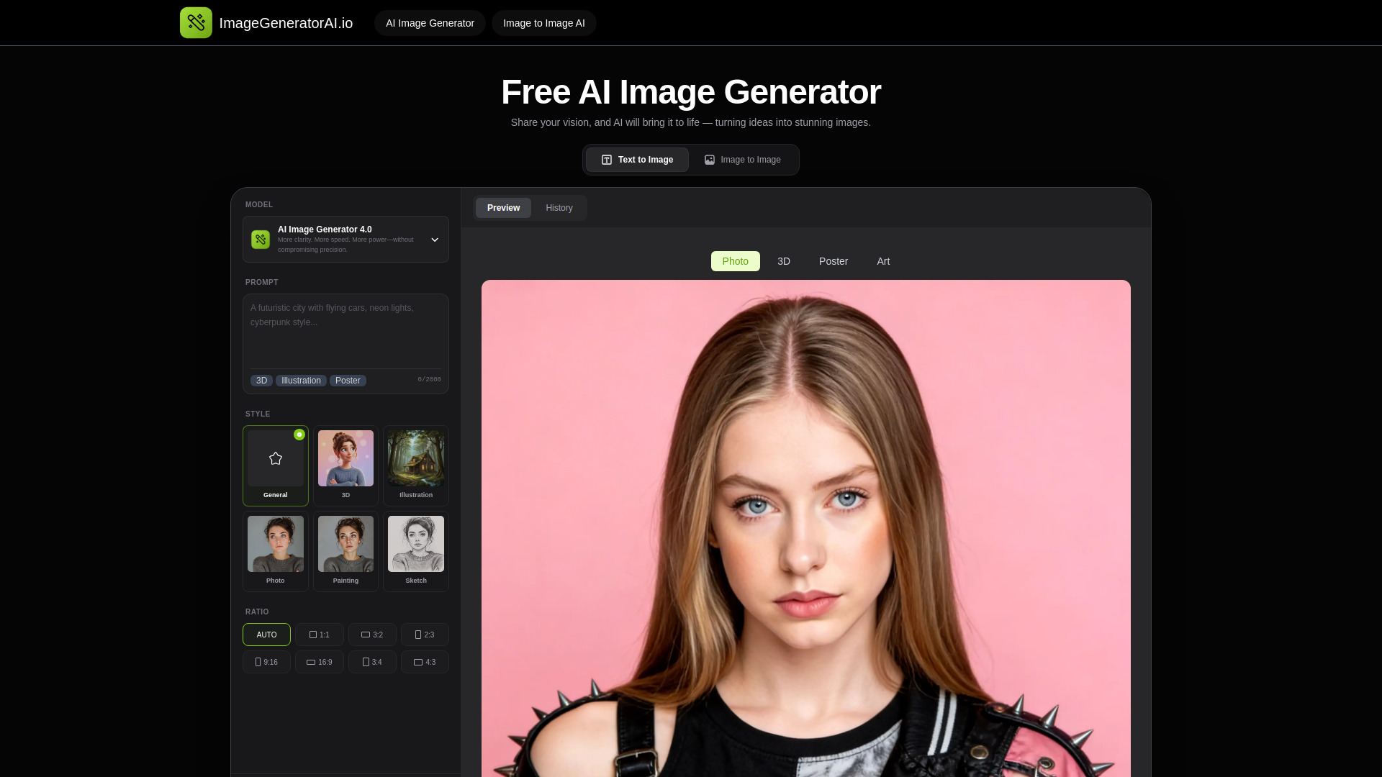Click the widescreen 16:9 ratio icon
Screen dimensions: 1382x777
[310, 661]
